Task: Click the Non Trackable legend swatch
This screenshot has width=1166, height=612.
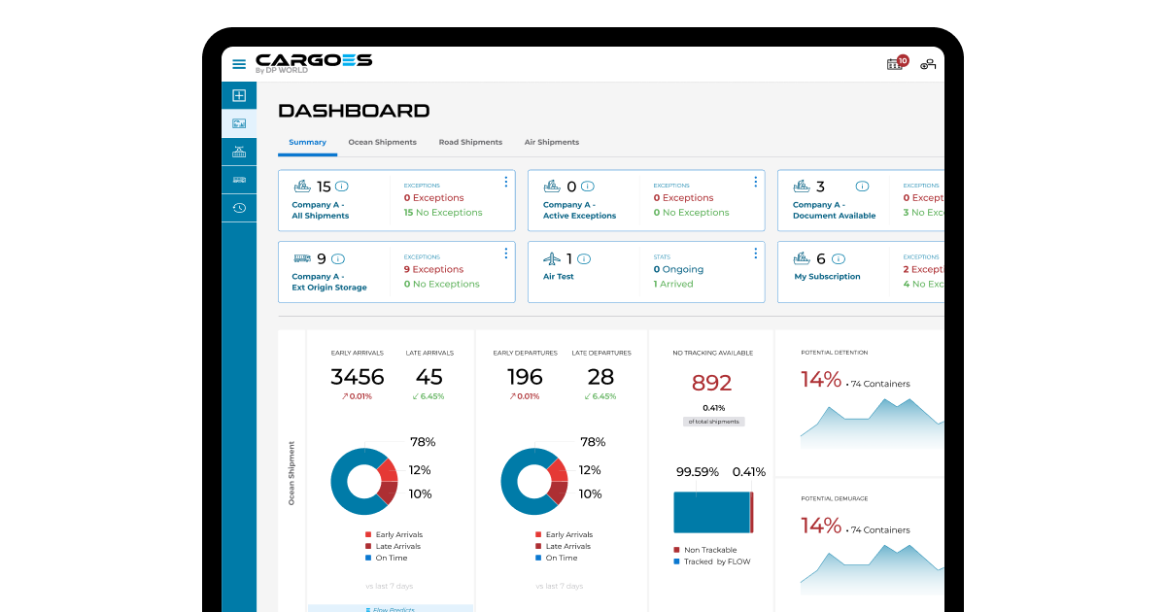Action: [x=676, y=550]
